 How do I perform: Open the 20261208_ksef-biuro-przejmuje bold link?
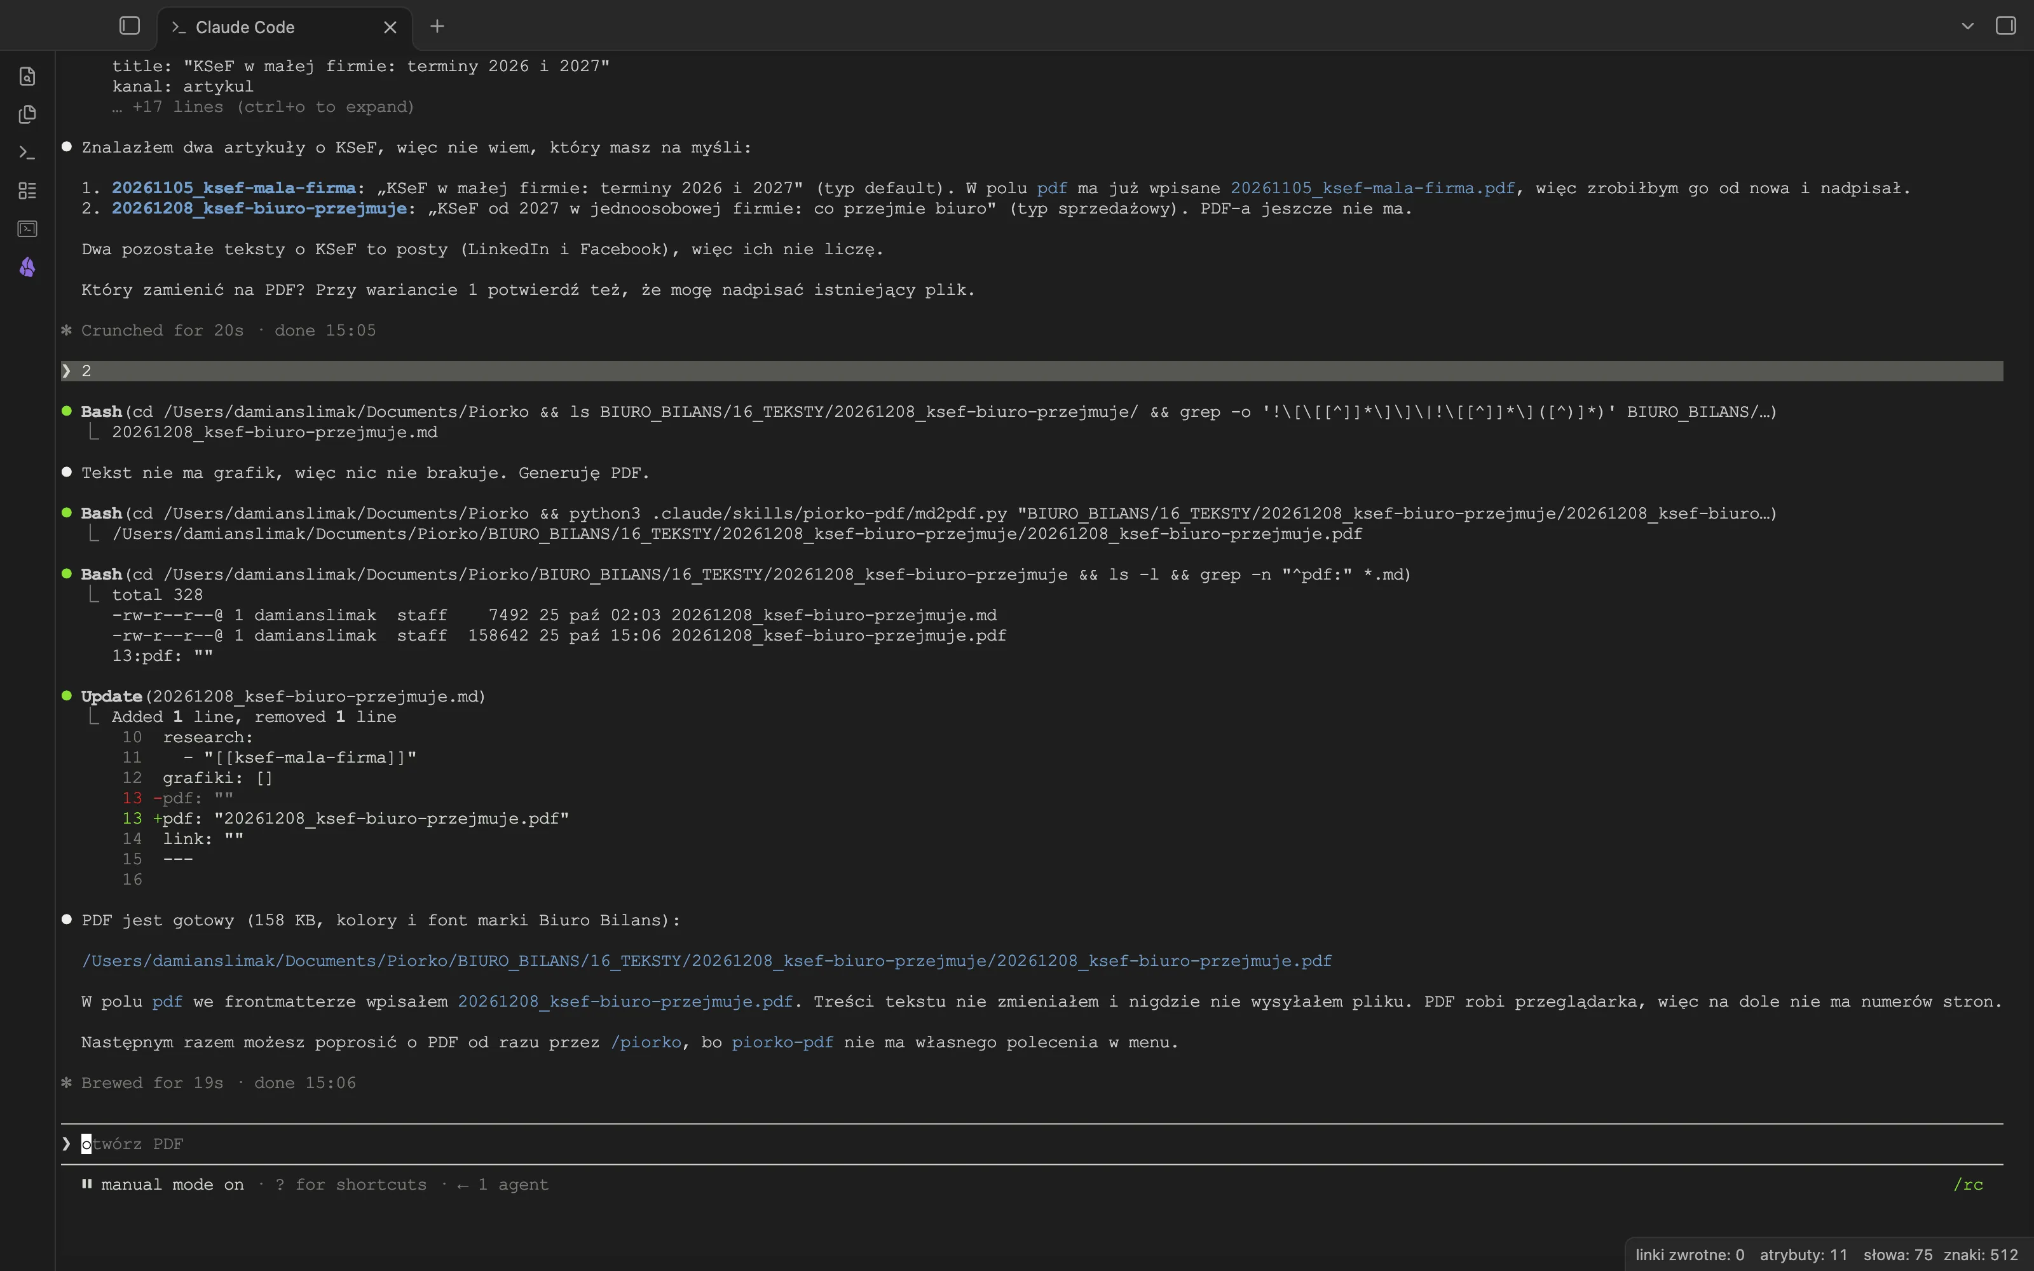click(259, 208)
